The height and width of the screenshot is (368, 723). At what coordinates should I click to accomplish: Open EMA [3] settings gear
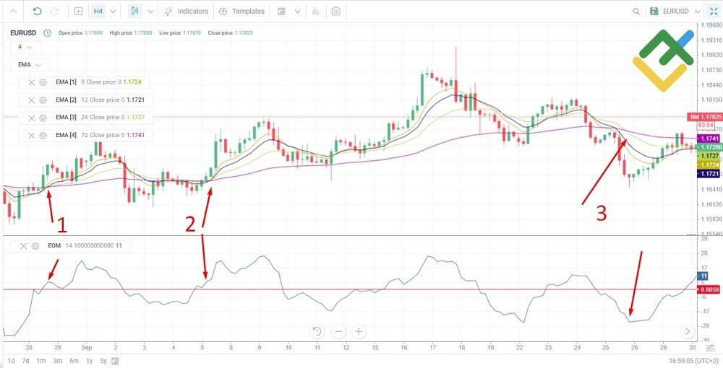click(43, 118)
